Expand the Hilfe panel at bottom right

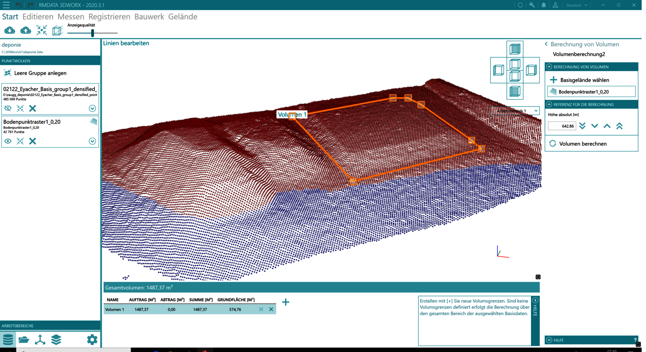(x=549, y=340)
